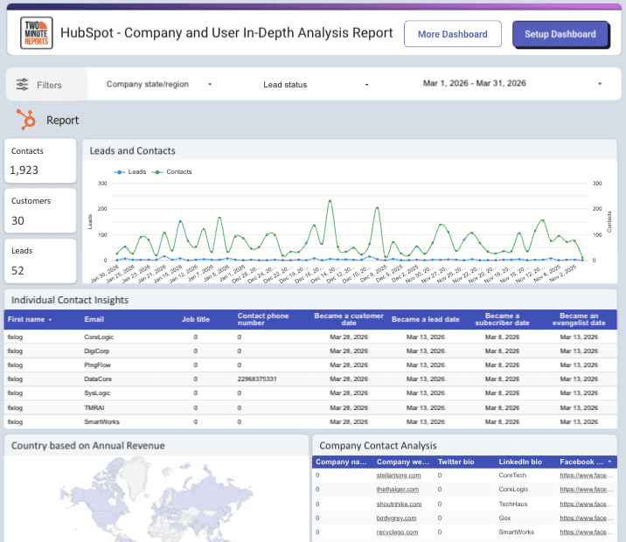Viewport: 626px width, 542px height.
Task: Sort by Company website column header
Action: 403,462
